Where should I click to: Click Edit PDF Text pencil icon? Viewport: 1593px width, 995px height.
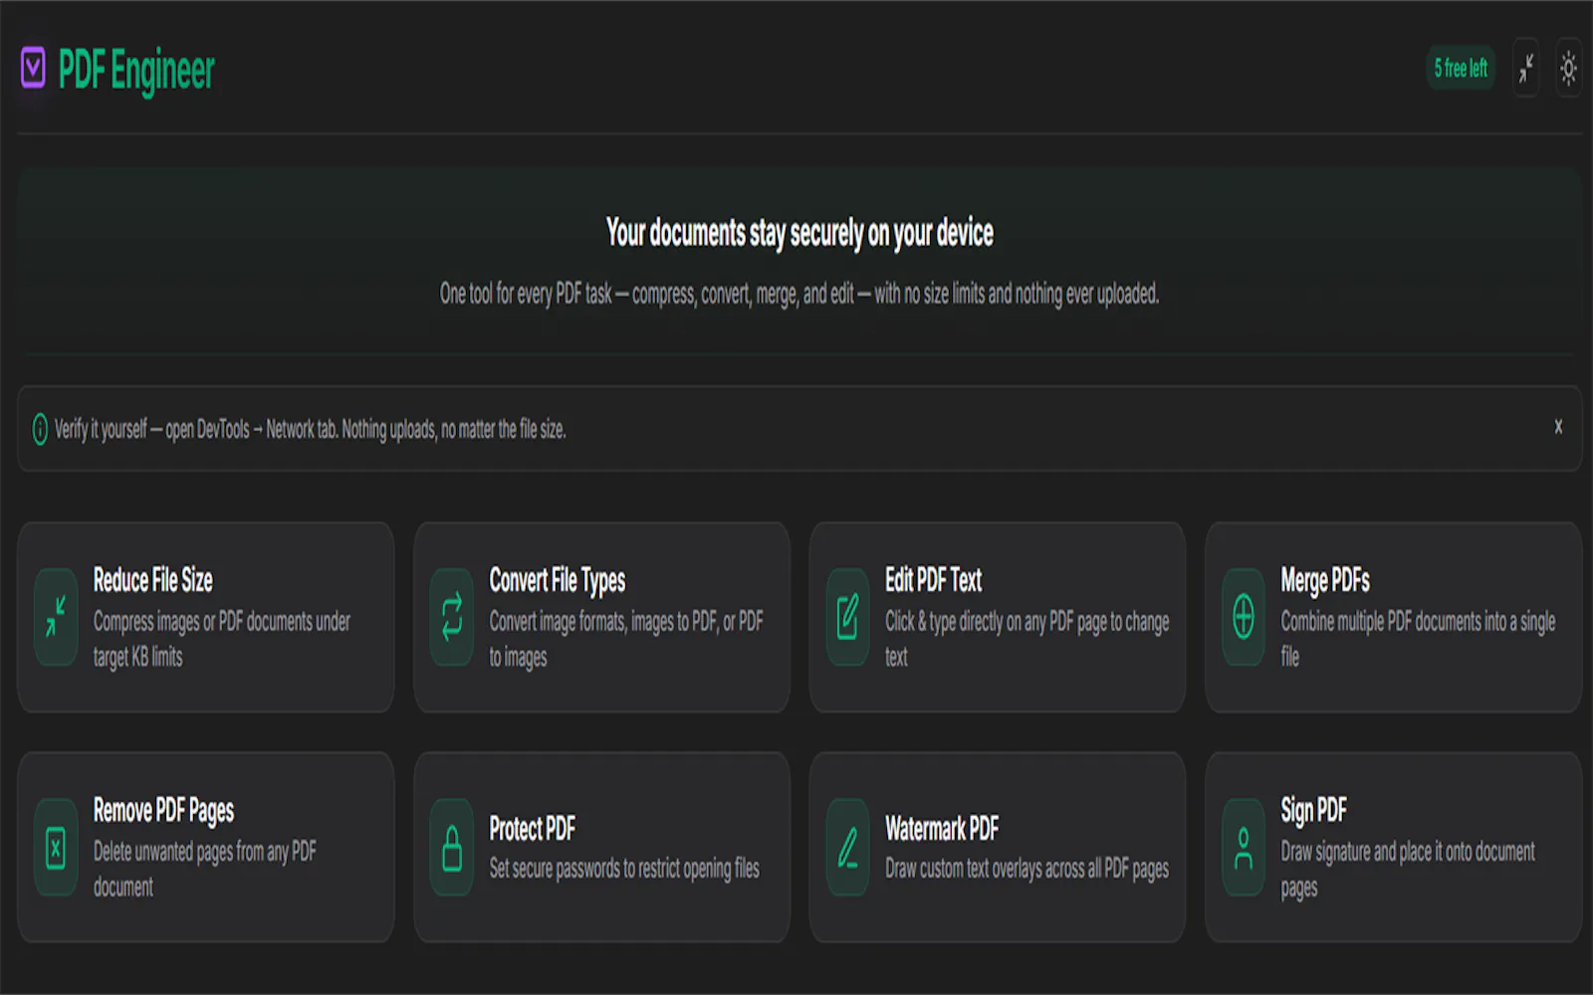tap(847, 617)
